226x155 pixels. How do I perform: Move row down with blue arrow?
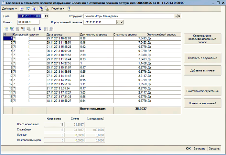click(40, 29)
